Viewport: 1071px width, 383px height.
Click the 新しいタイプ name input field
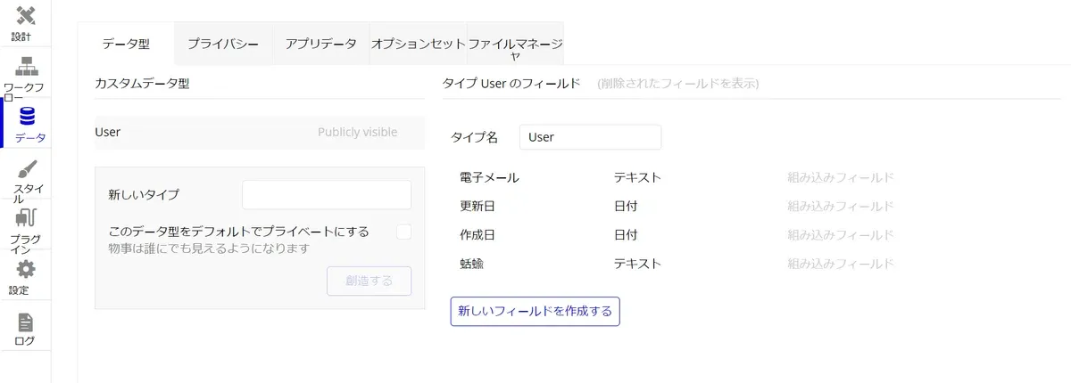[x=327, y=194]
